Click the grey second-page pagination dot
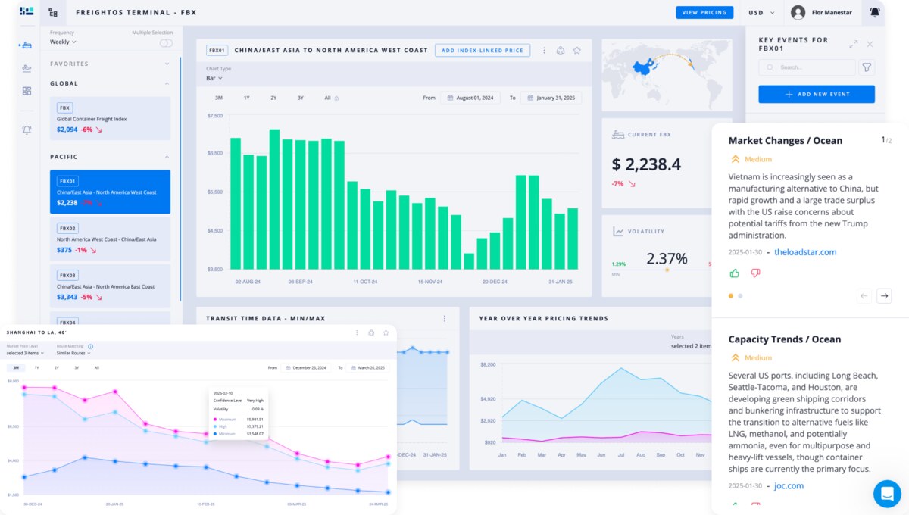Screen dimensions: 909x515 [x=740, y=296]
